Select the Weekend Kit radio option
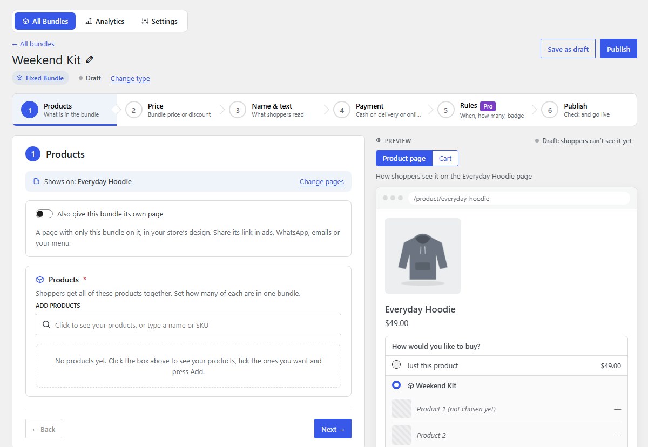The height and width of the screenshot is (447, 648). 396,385
